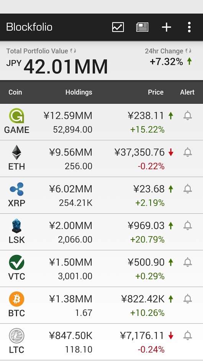Tap the Ethereum coin logo
Viewport: 203px width, 361px height.
[x=16, y=152]
